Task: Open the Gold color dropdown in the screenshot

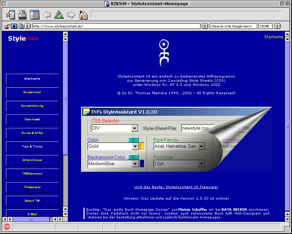Action: (x=135, y=146)
